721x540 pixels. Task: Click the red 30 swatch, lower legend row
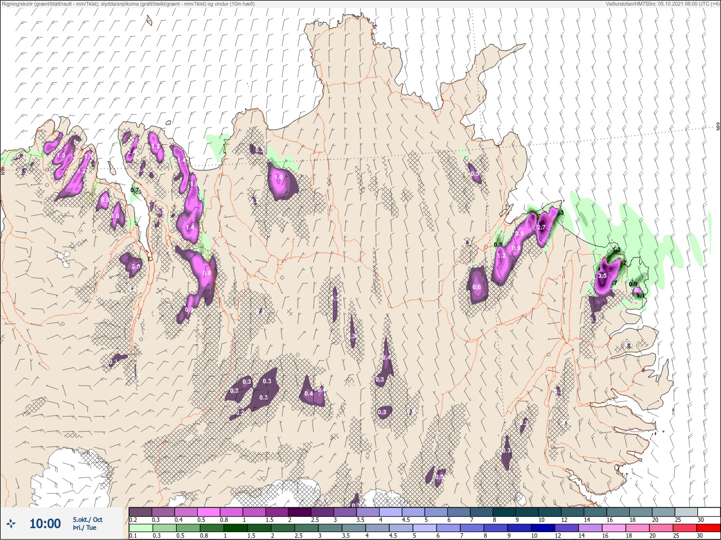coord(708,529)
